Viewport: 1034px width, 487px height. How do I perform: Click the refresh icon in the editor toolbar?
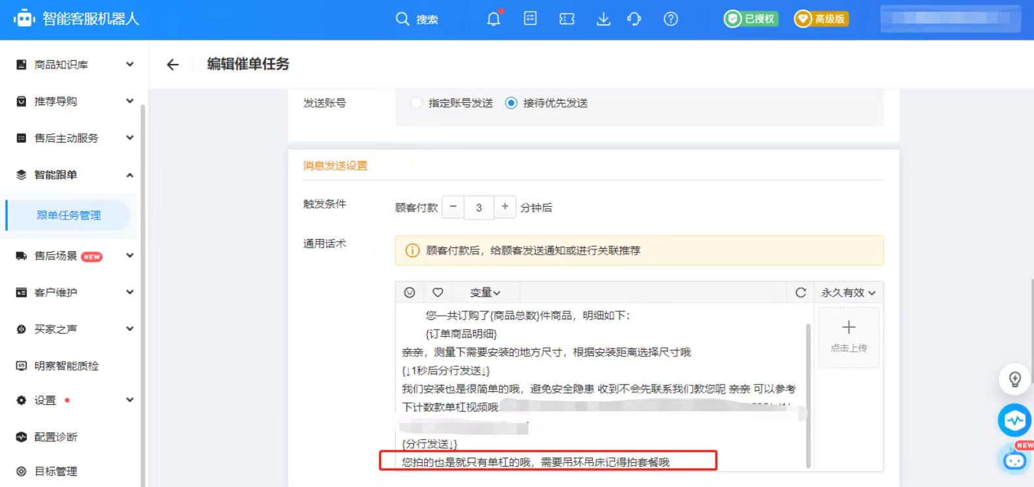coord(801,292)
